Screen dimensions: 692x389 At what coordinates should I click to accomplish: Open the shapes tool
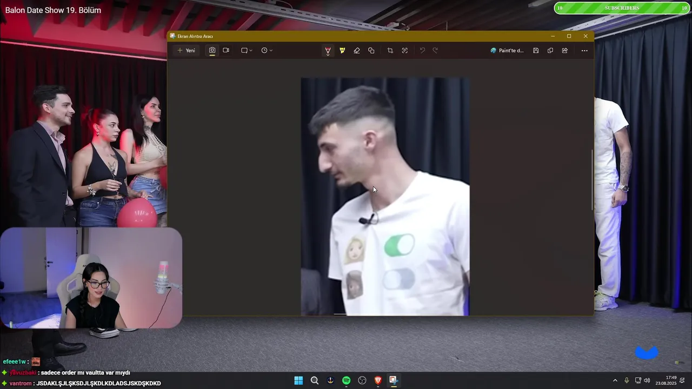[371, 50]
